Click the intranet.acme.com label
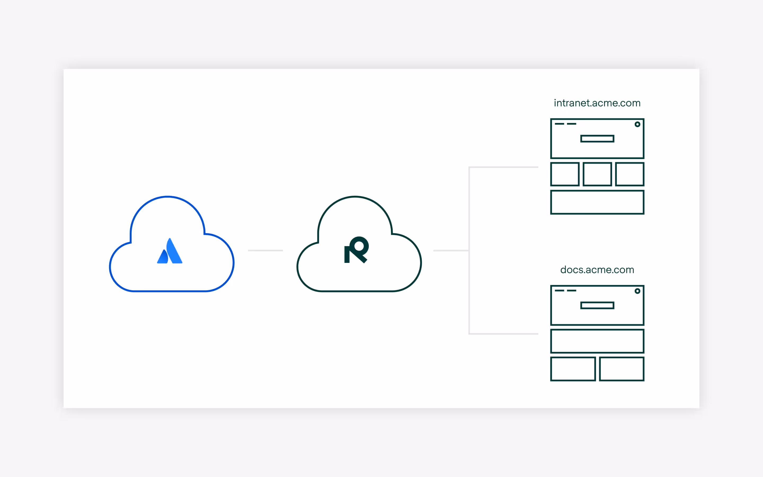Image resolution: width=763 pixels, height=477 pixels. pyautogui.click(x=597, y=103)
